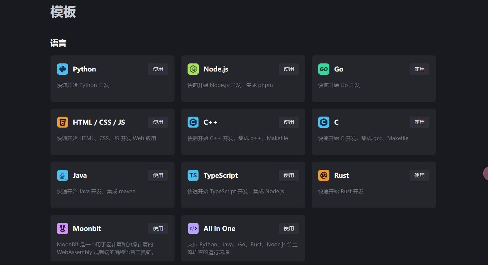Use the C++ template
The height and width of the screenshot is (265, 488).
coord(289,122)
